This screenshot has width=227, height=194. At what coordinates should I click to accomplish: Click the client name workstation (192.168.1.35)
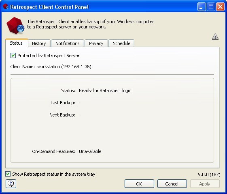pyautogui.click(x=64, y=67)
